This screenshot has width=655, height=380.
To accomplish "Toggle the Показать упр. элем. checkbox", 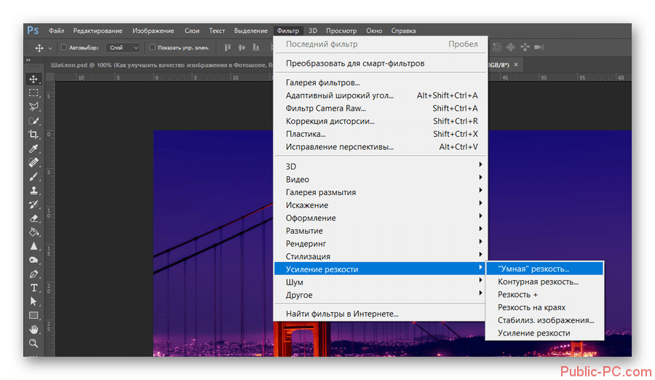I will 152,48.
